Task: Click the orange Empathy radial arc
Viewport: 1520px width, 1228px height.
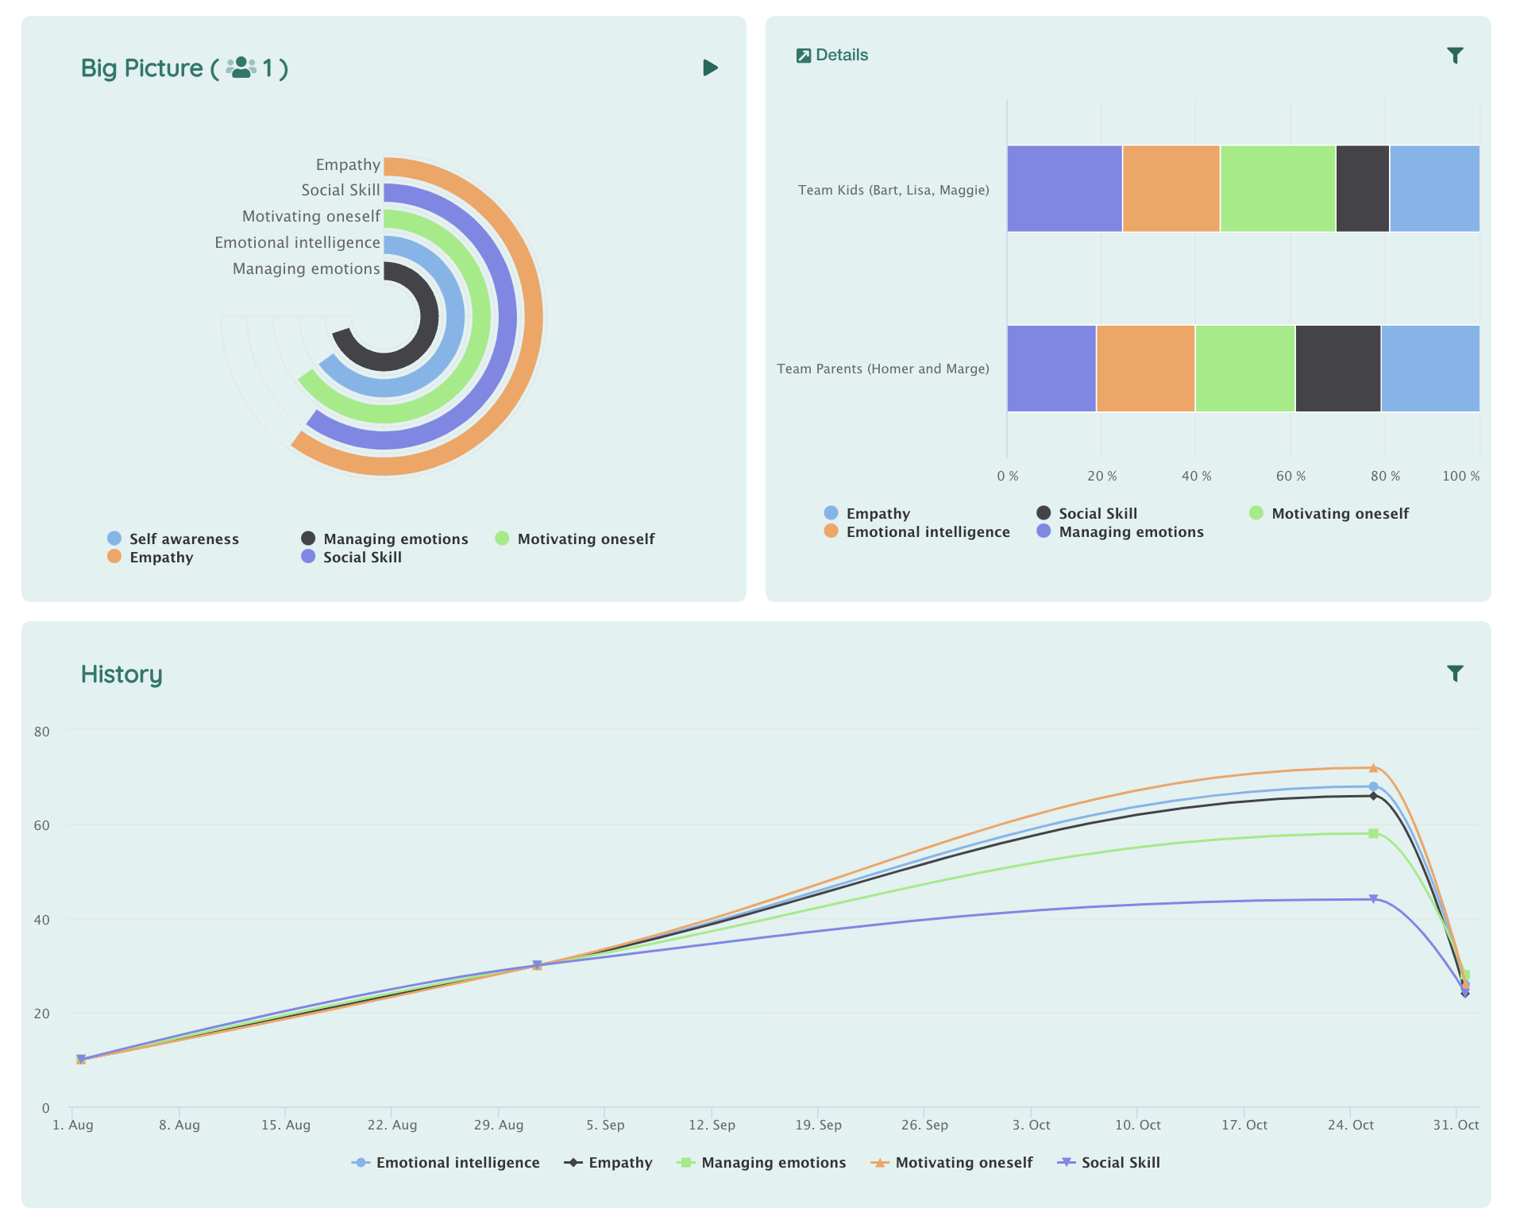Action: [x=533, y=318]
